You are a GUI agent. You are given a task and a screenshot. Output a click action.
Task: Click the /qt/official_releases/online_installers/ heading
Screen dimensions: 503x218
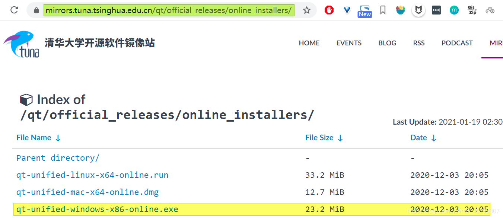[x=167, y=115]
